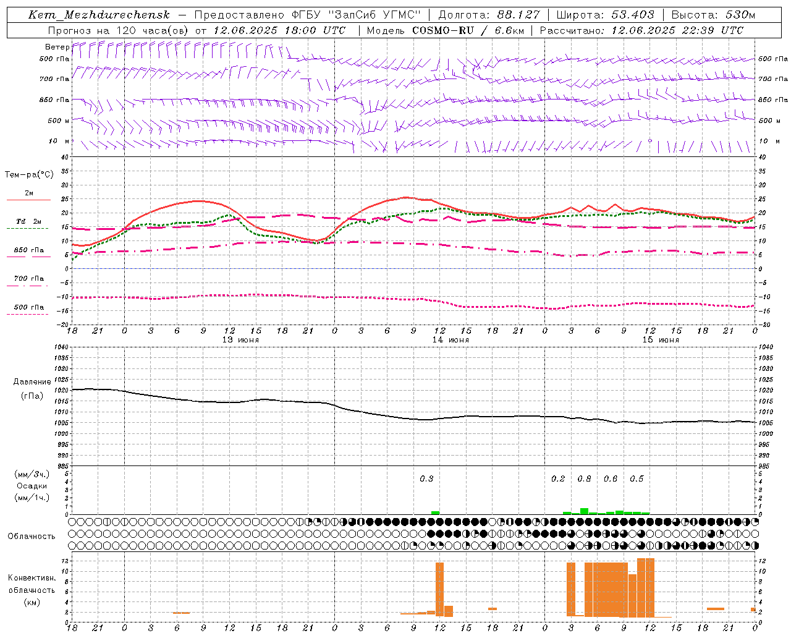Click the "(мм/3ч.)" units label

[x=32, y=474]
